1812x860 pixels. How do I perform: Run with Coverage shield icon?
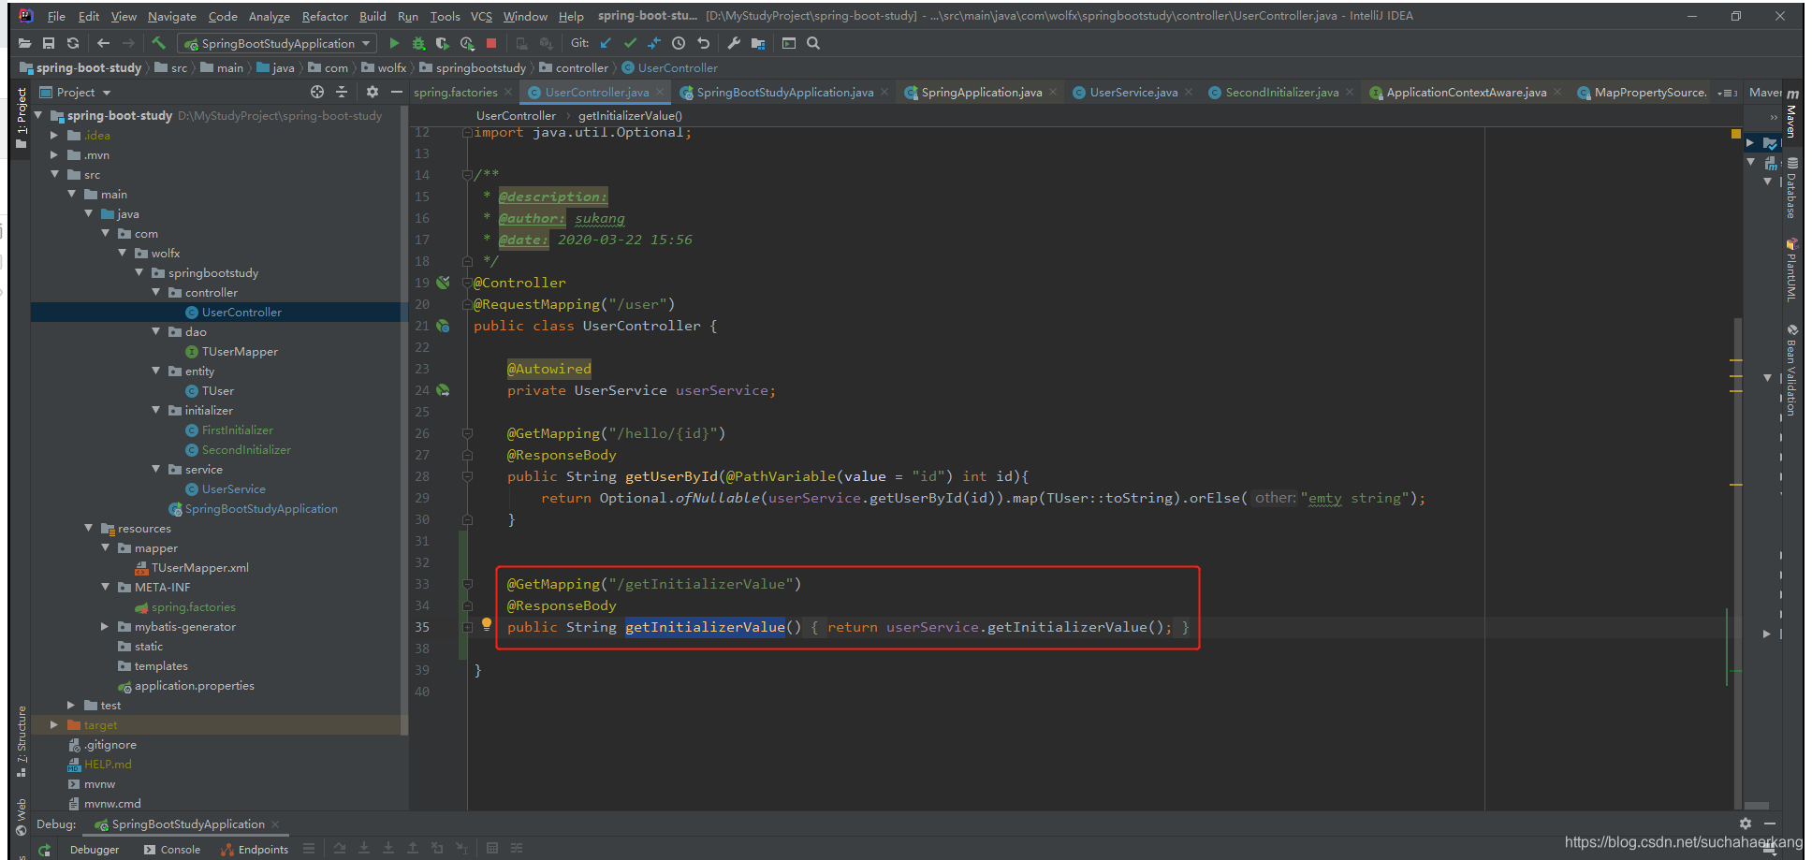tap(442, 43)
